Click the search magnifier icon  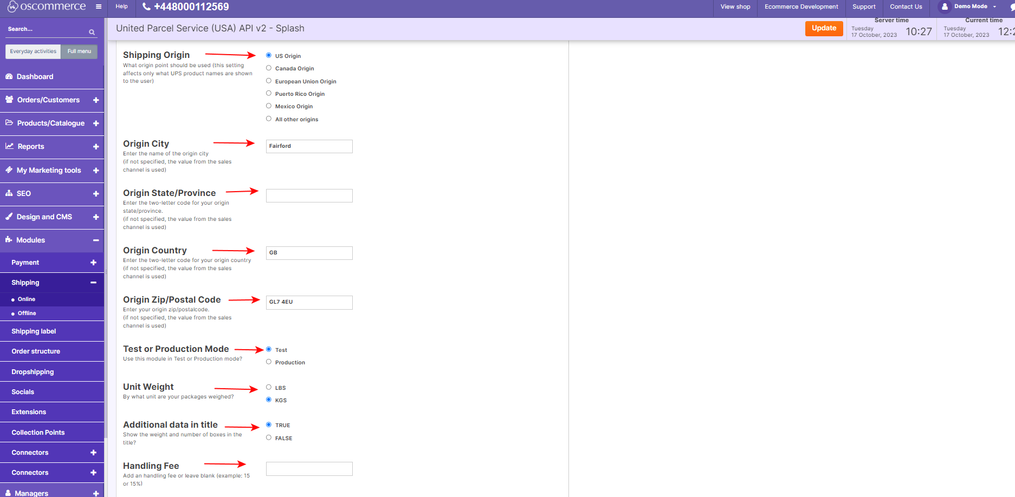[92, 32]
